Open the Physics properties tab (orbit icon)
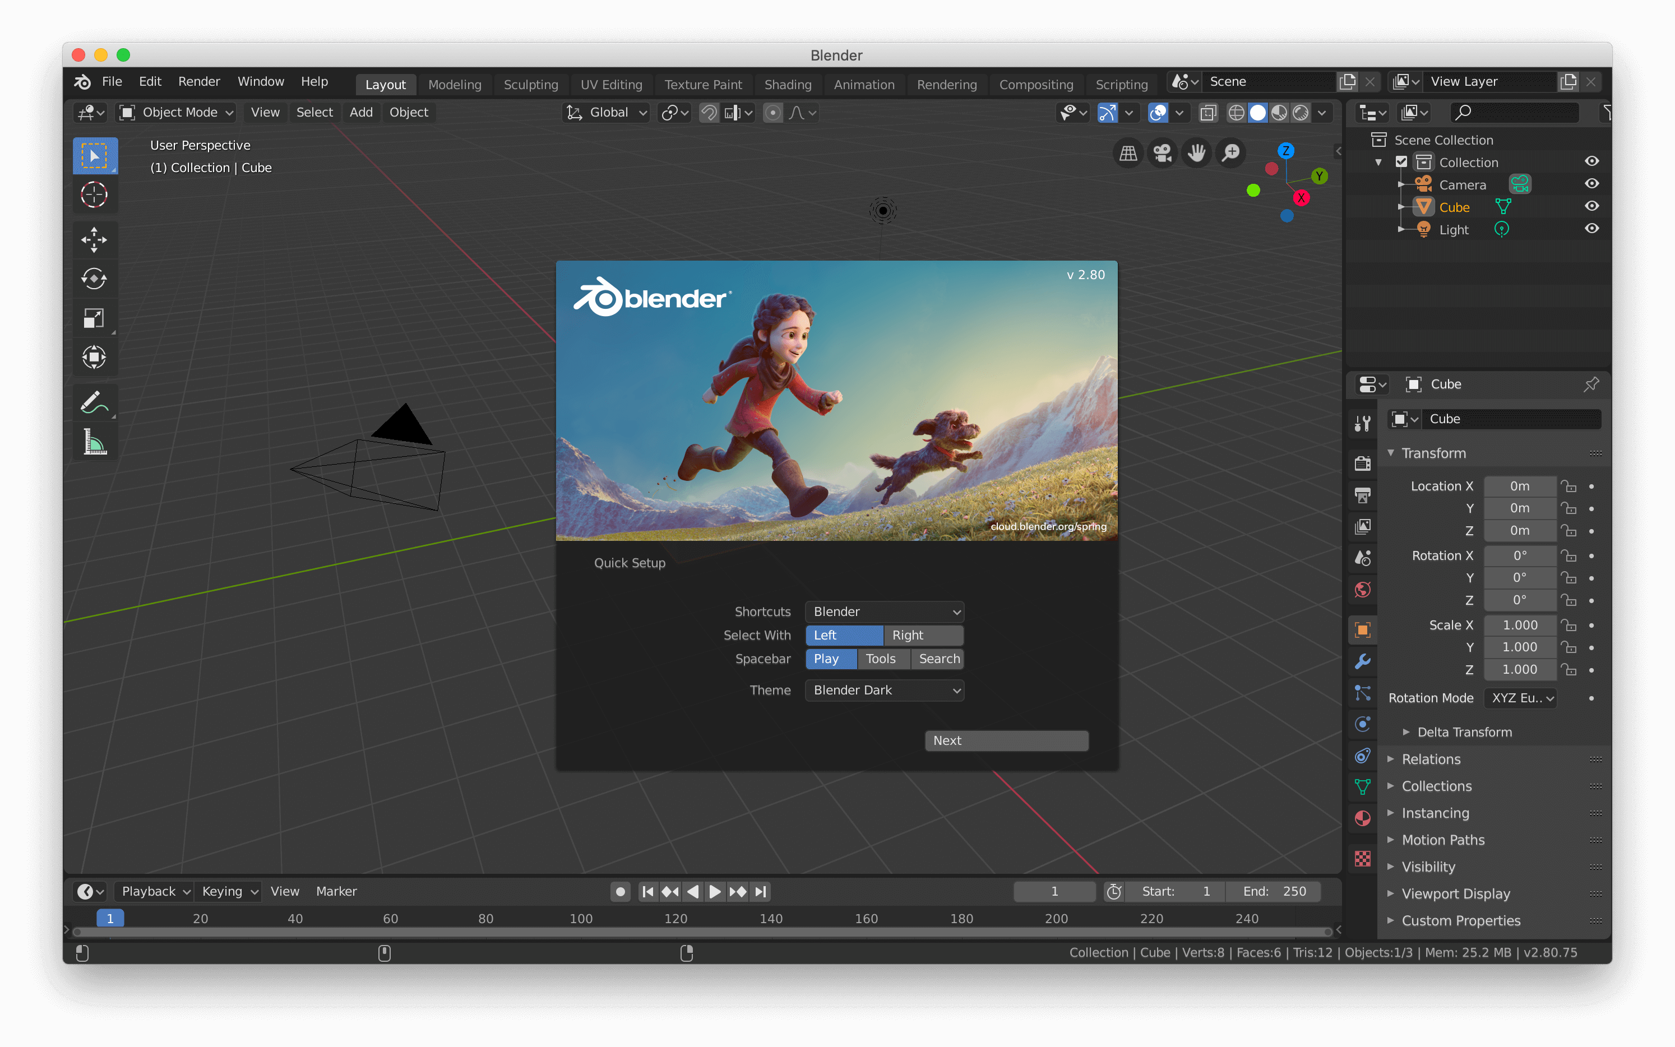The width and height of the screenshot is (1675, 1047). [1362, 724]
